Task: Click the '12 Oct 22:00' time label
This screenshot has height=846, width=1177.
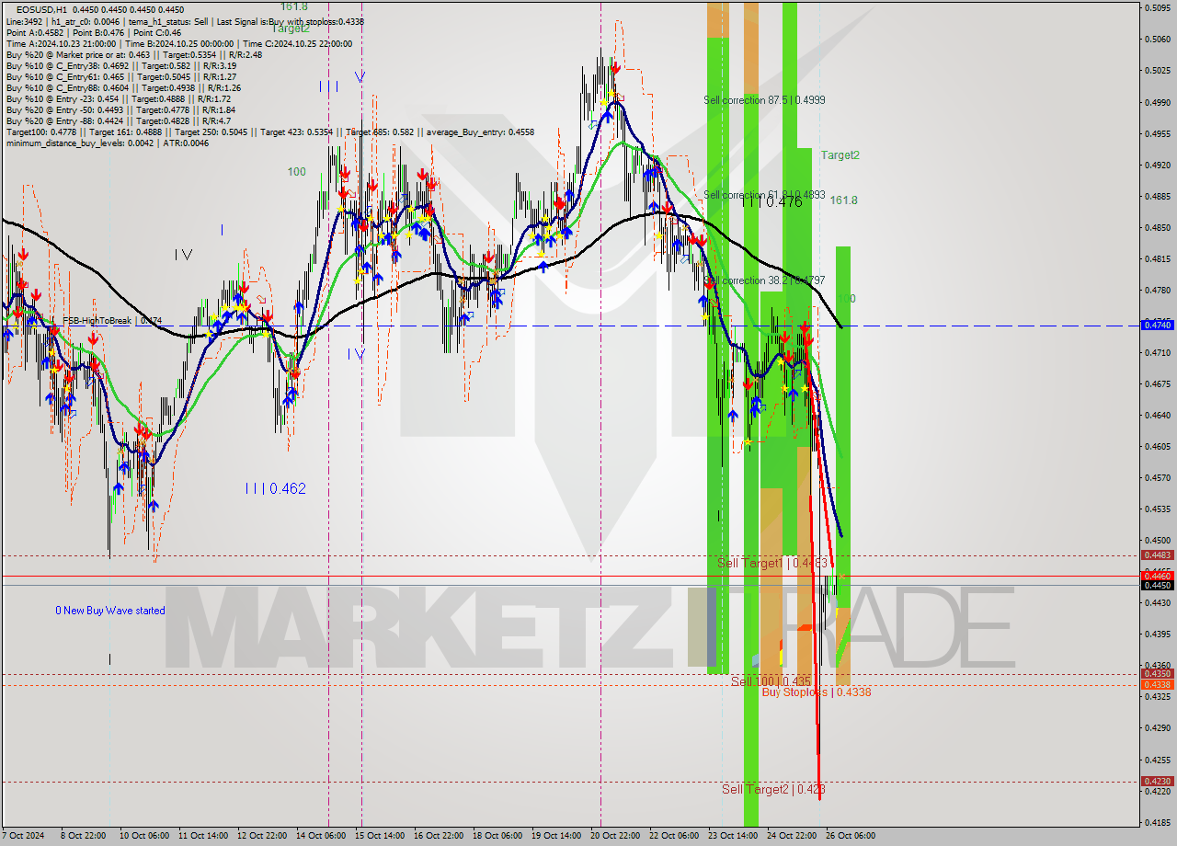Action: (263, 836)
